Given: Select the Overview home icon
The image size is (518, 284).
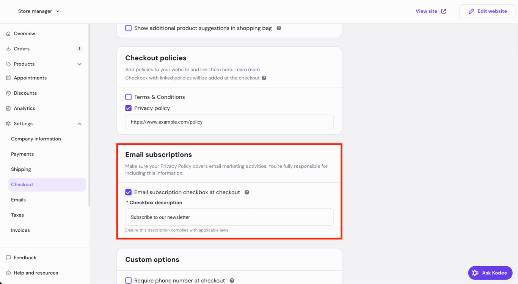Looking at the screenshot, I should point(8,33).
